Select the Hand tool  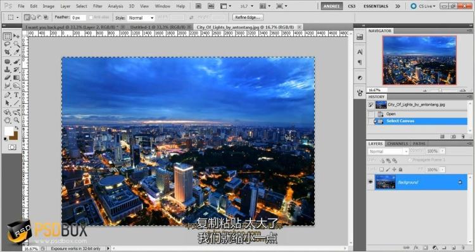(x=8, y=120)
